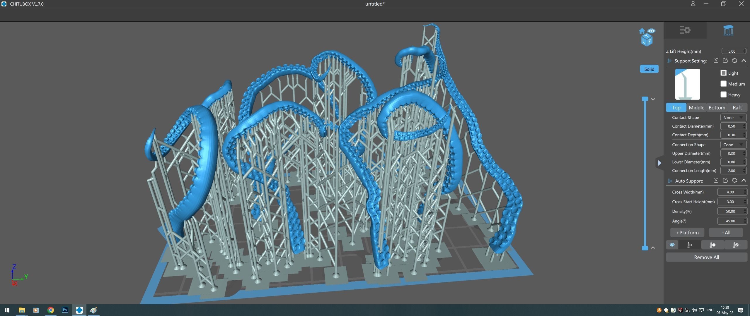This screenshot has width=750, height=316.
Task: Reset Support Setting with refresh icon
Action: 734,61
